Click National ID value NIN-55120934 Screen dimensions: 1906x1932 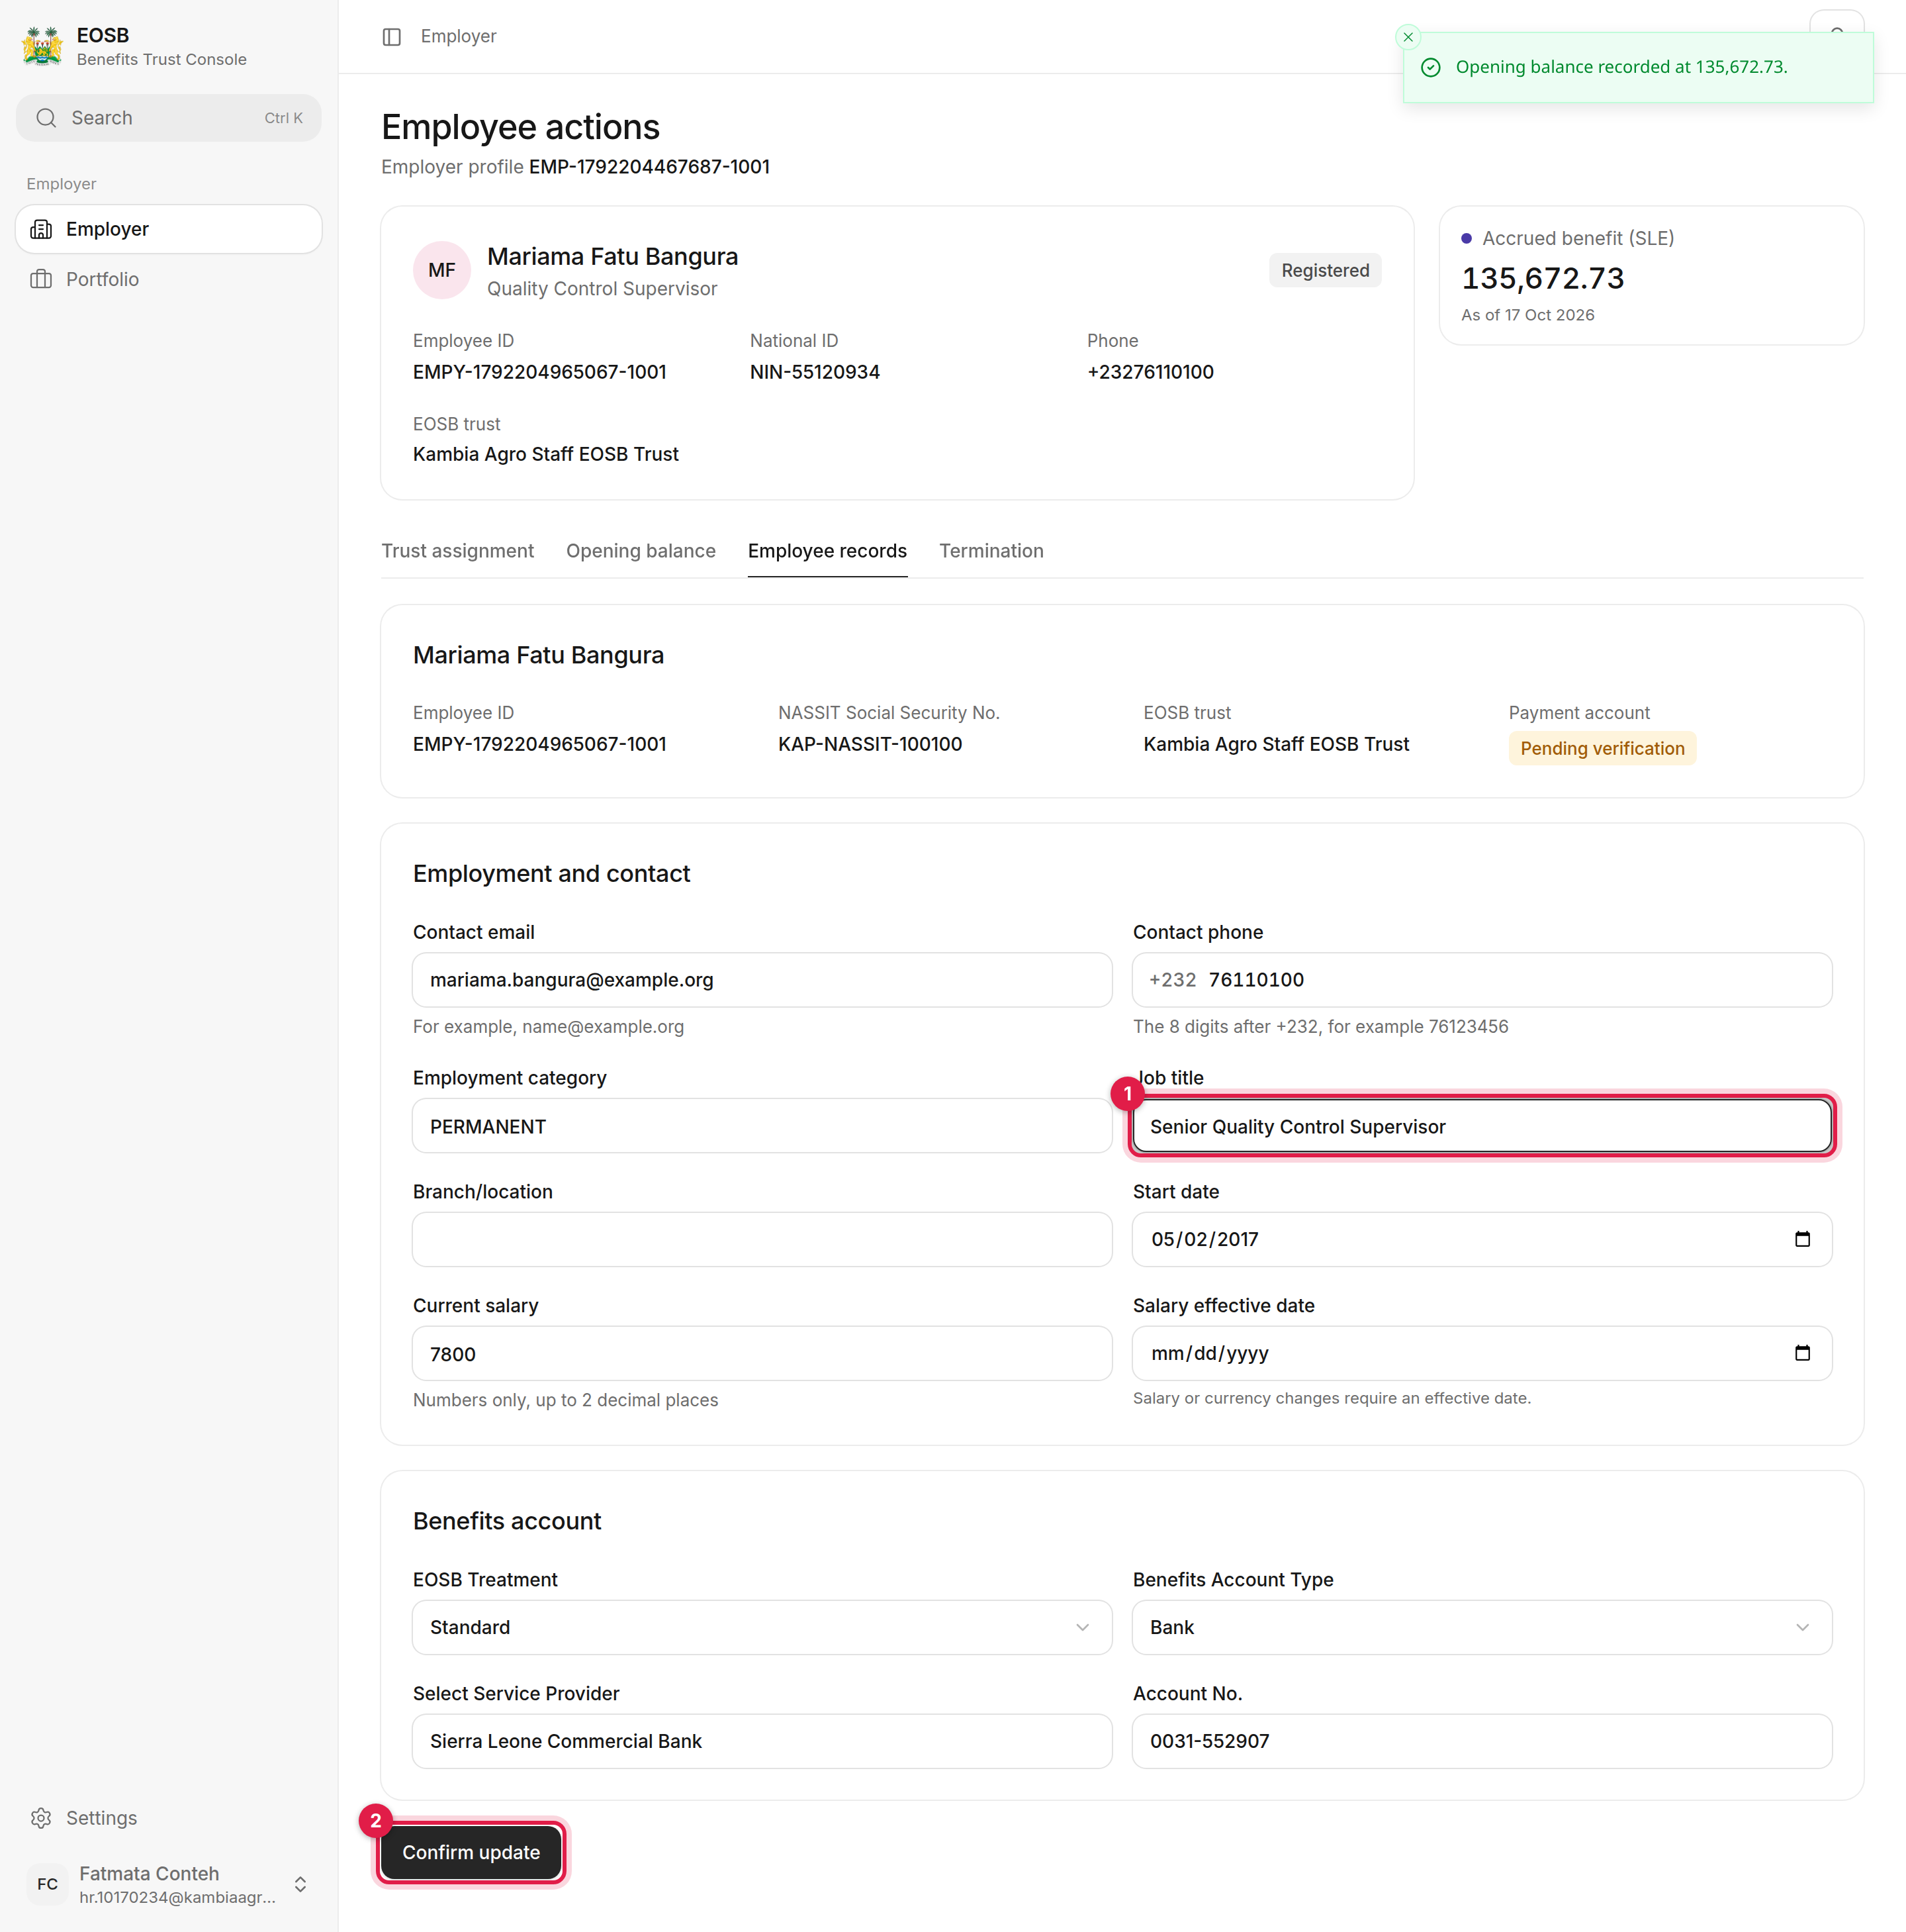point(815,372)
